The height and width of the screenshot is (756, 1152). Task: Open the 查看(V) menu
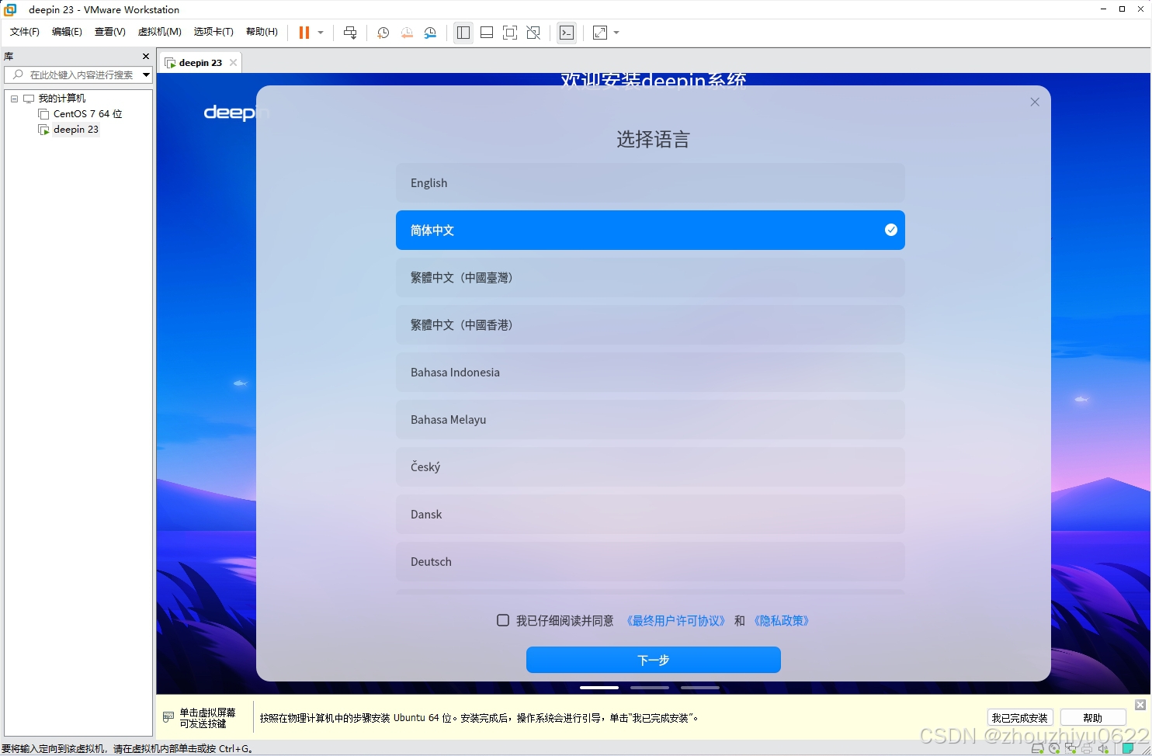pos(109,32)
